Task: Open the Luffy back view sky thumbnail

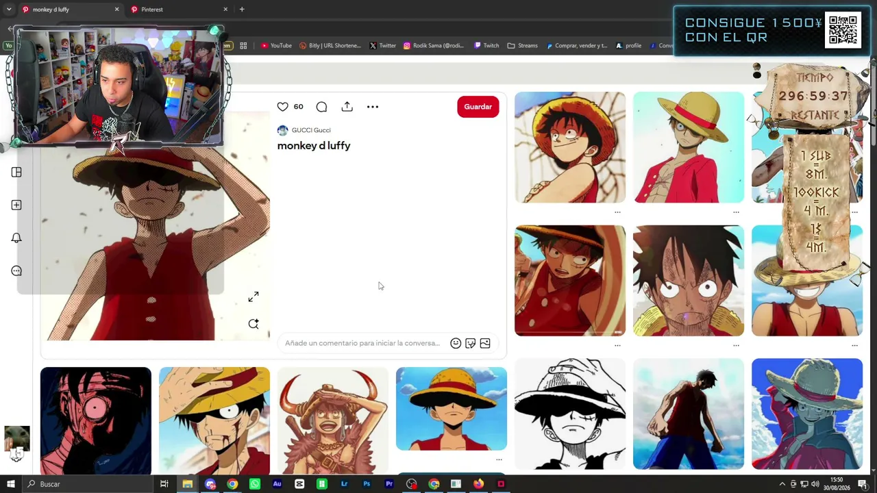Action: (x=689, y=414)
